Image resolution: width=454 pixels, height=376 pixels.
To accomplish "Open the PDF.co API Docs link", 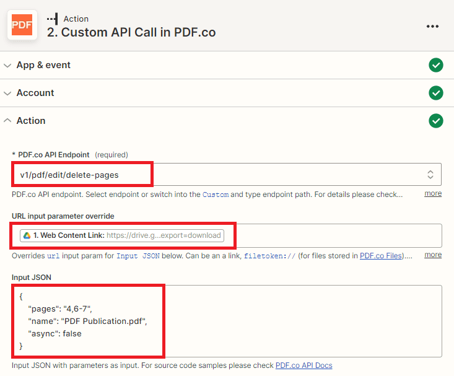I will pyautogui.click(x=303, y=365).
